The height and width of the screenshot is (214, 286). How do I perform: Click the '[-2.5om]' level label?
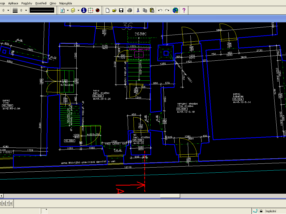tap(141, 34)
